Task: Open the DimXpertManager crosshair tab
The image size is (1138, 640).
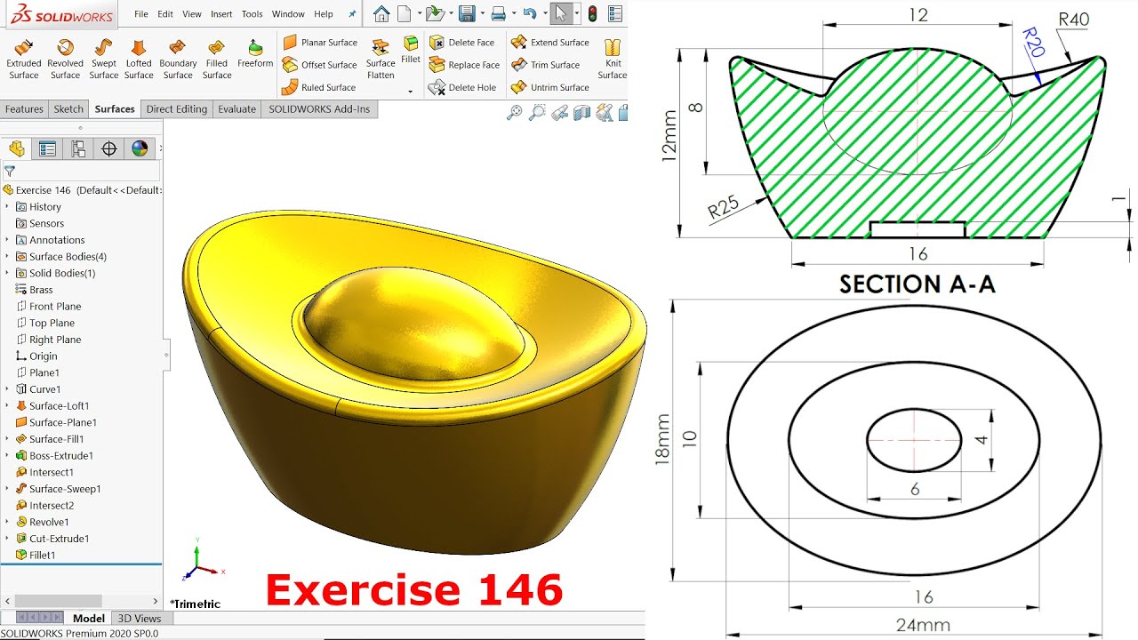Action: point(109,148)
